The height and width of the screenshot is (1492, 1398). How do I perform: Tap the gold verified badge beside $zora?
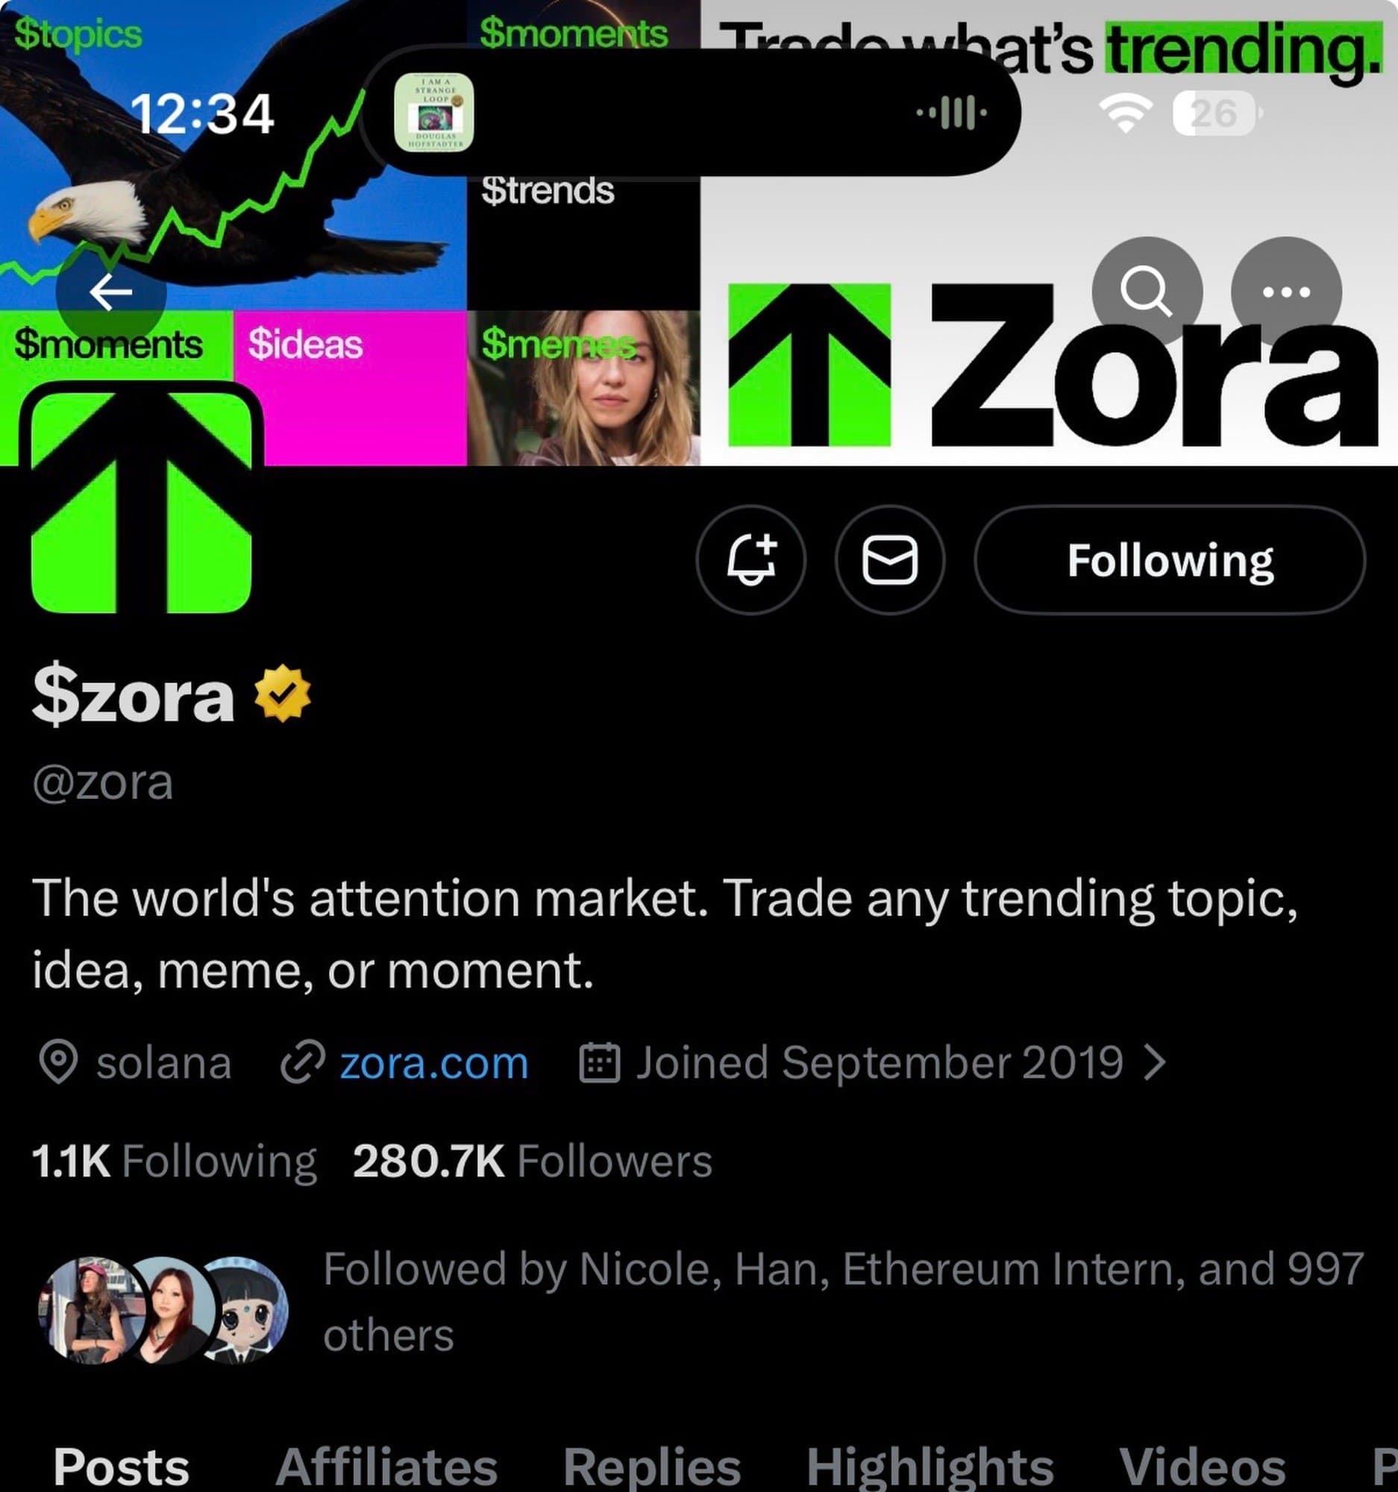(282, 695)
